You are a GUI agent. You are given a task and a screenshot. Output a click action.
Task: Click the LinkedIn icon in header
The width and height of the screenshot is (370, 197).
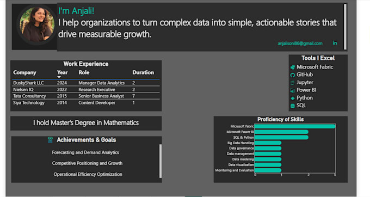click(335, 43)
